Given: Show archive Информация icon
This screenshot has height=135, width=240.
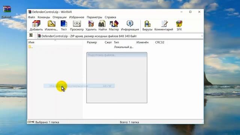Looking at the screenshot, I should (x=130, y=25).
